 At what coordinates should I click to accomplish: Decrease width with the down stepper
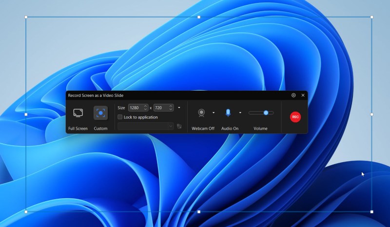coord(145,110)
